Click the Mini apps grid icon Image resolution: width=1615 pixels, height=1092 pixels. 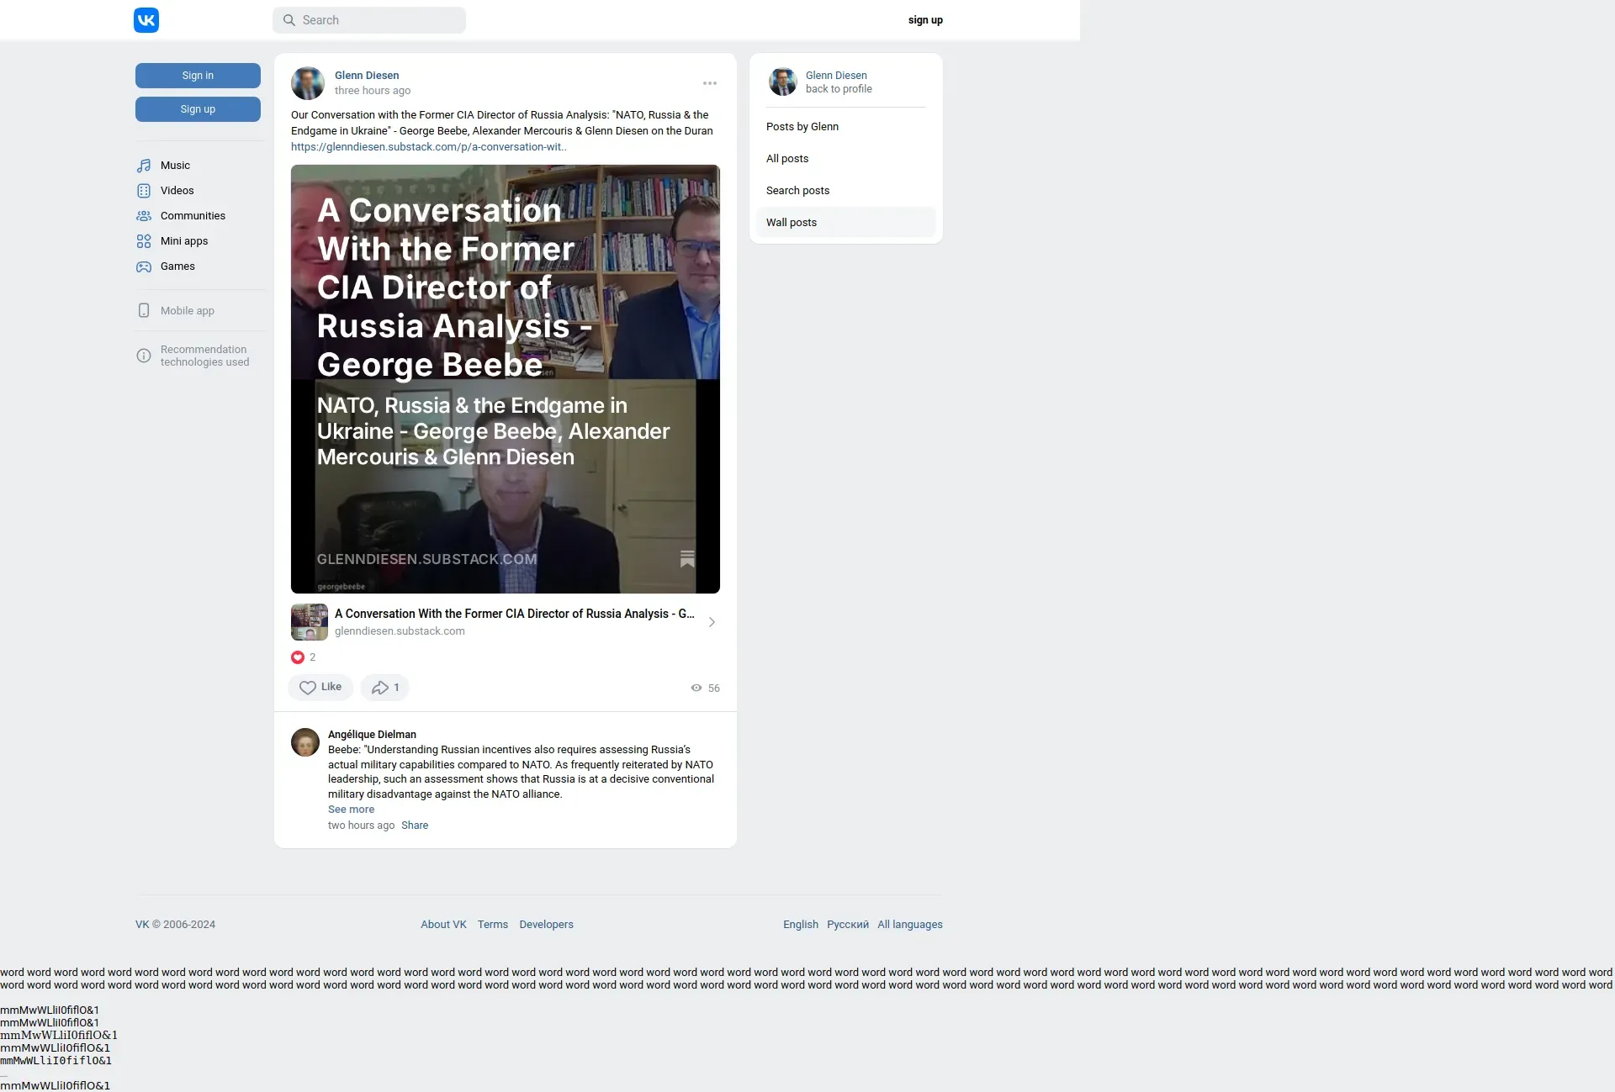[x=144, y=241]
